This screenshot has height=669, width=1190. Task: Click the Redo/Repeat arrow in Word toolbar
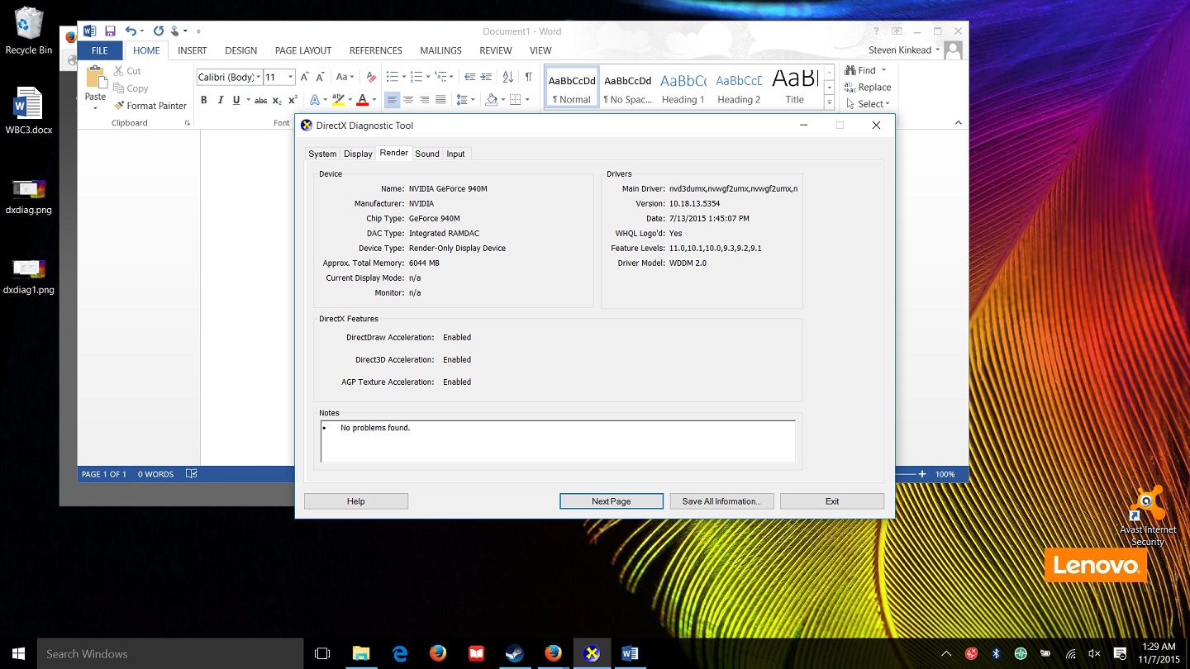159,31
